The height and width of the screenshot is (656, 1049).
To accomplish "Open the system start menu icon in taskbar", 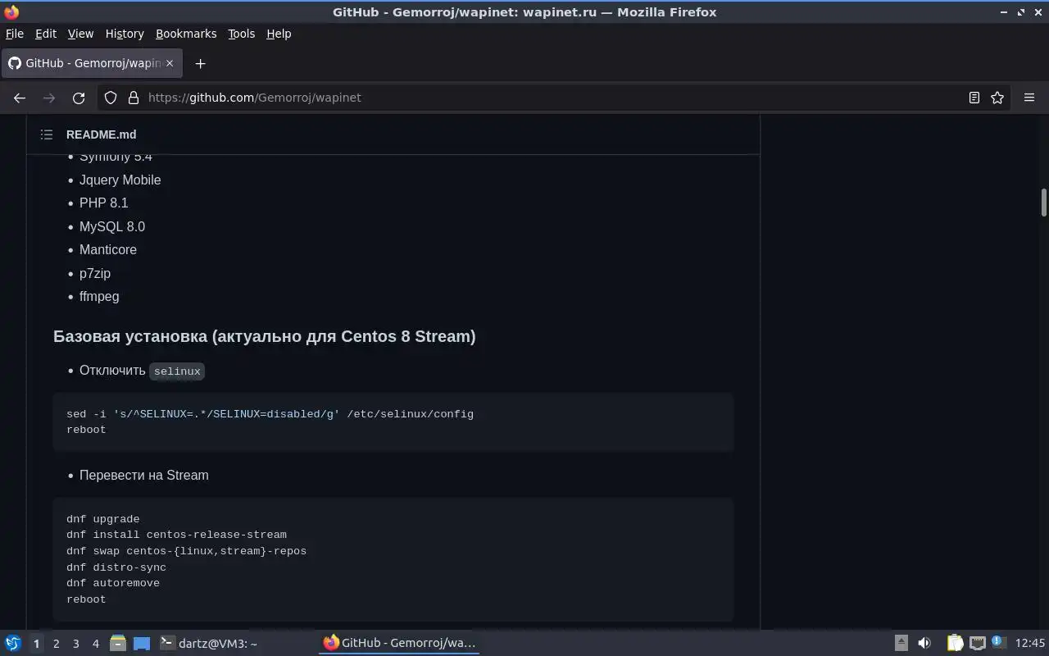I will pos(13,644).
